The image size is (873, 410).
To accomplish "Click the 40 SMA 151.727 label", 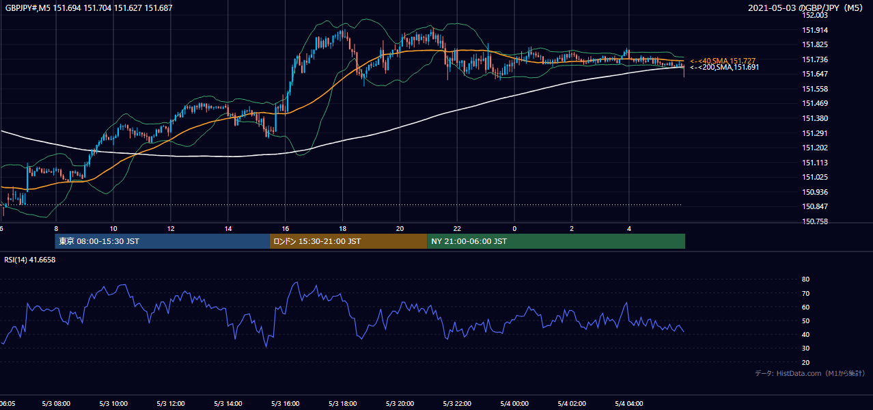I will tap(723, 61).
